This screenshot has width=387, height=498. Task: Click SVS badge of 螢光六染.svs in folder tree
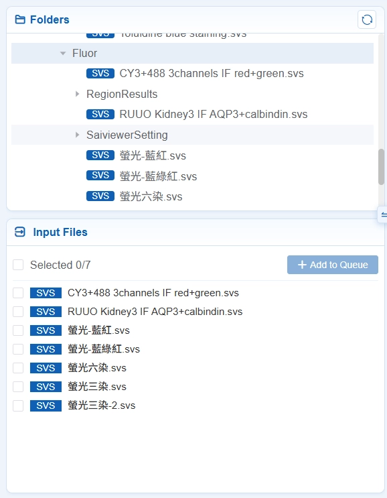tap(100, 196)
